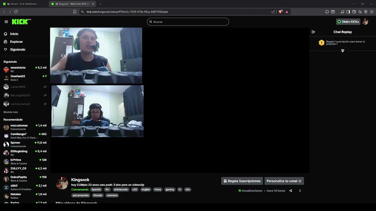
Task: Open the tab search icon beside the extensions icon
Action: (x=333, y=12)
